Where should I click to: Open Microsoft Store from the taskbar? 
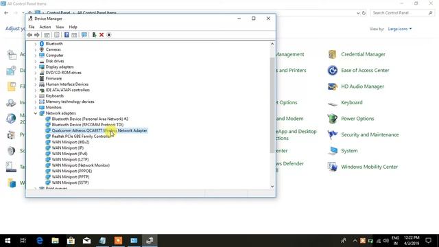click(71, 241)
